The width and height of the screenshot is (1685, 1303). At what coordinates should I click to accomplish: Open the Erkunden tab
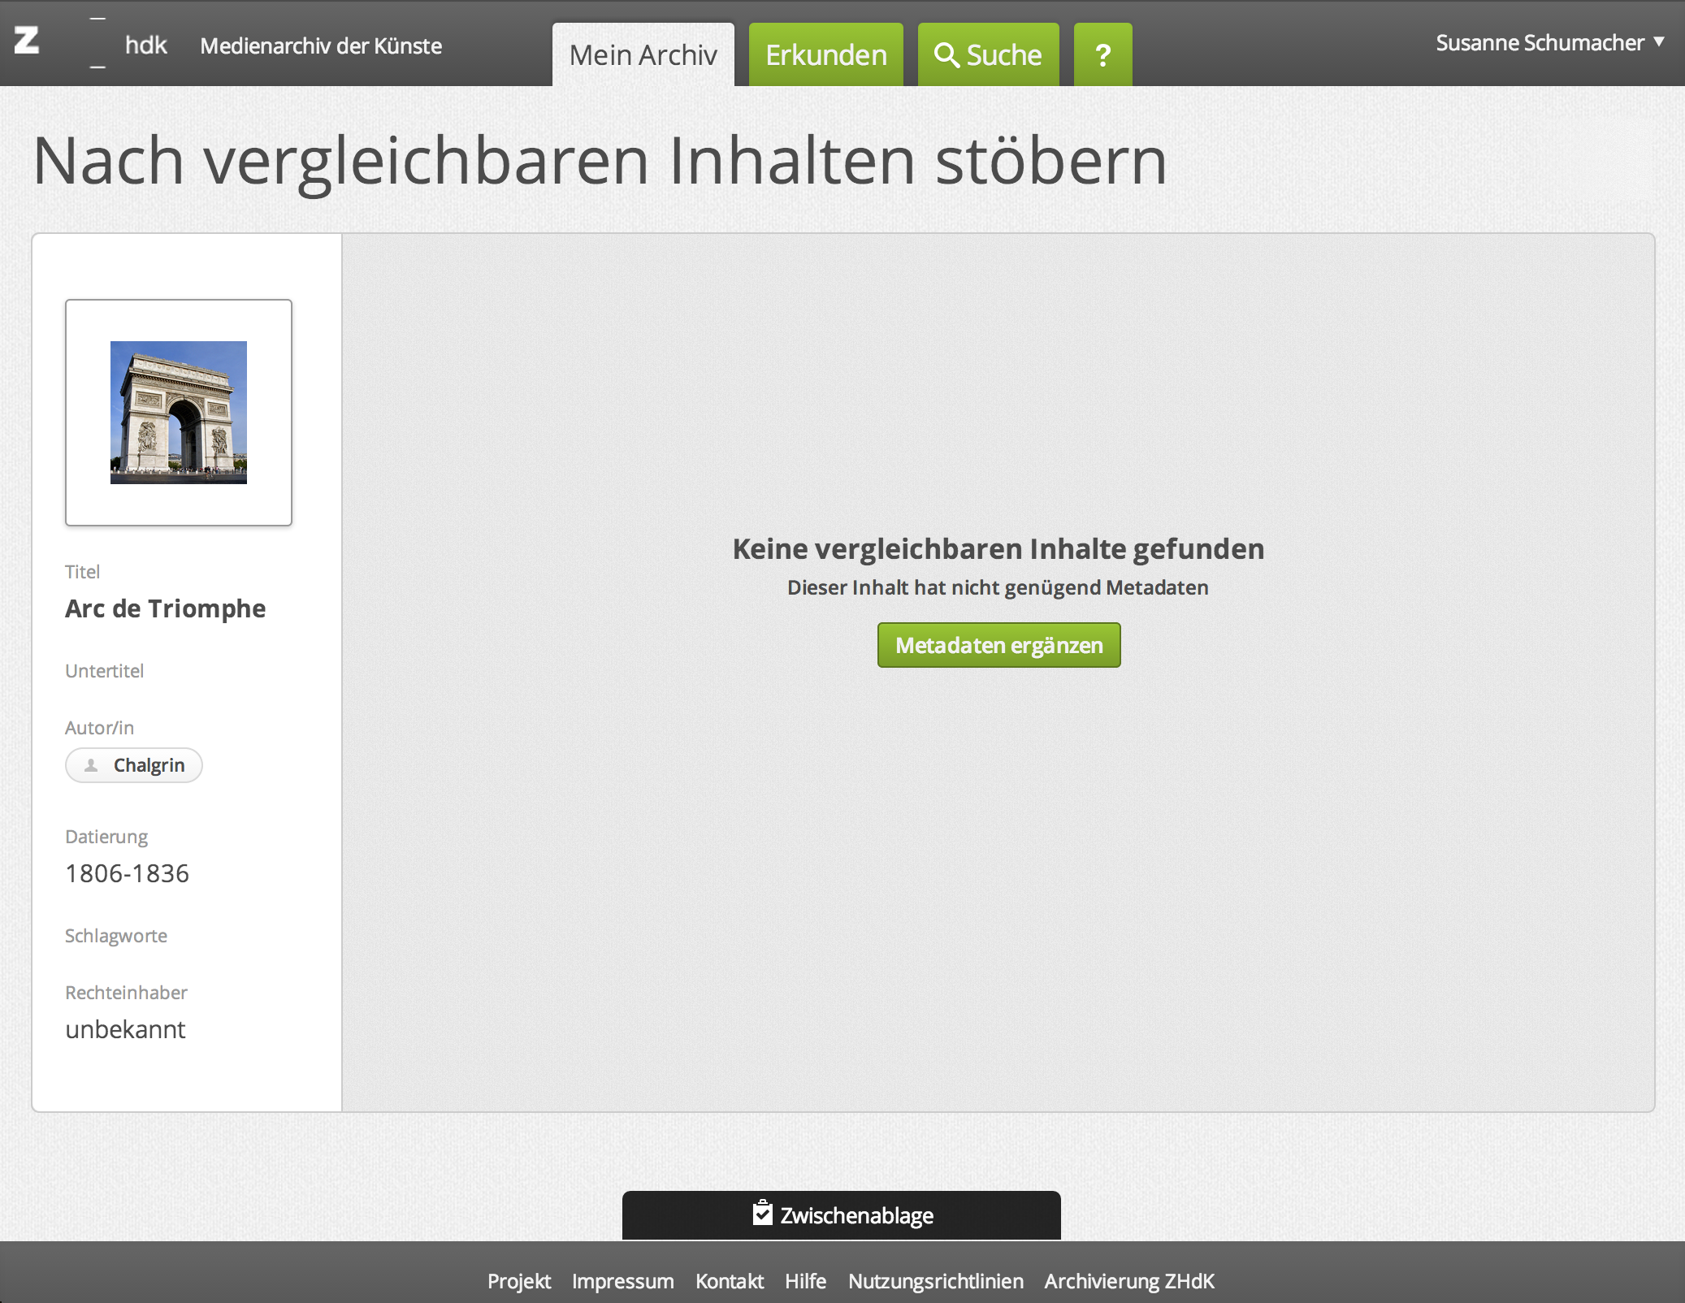click(825, 55)
